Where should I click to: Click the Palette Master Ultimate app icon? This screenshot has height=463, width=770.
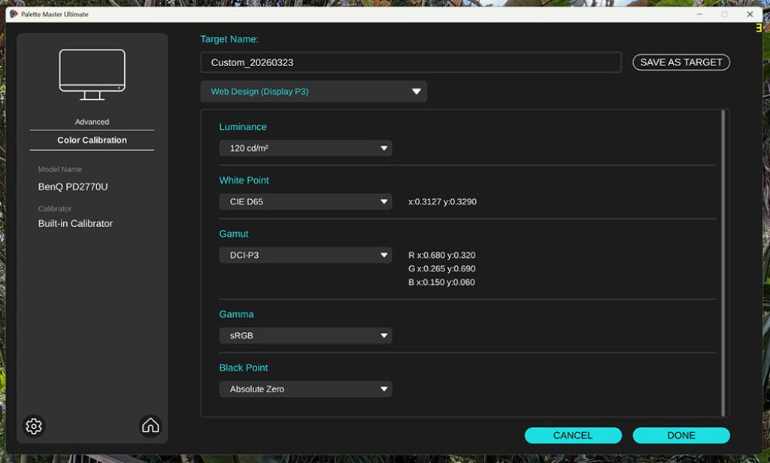pos(14,14)
